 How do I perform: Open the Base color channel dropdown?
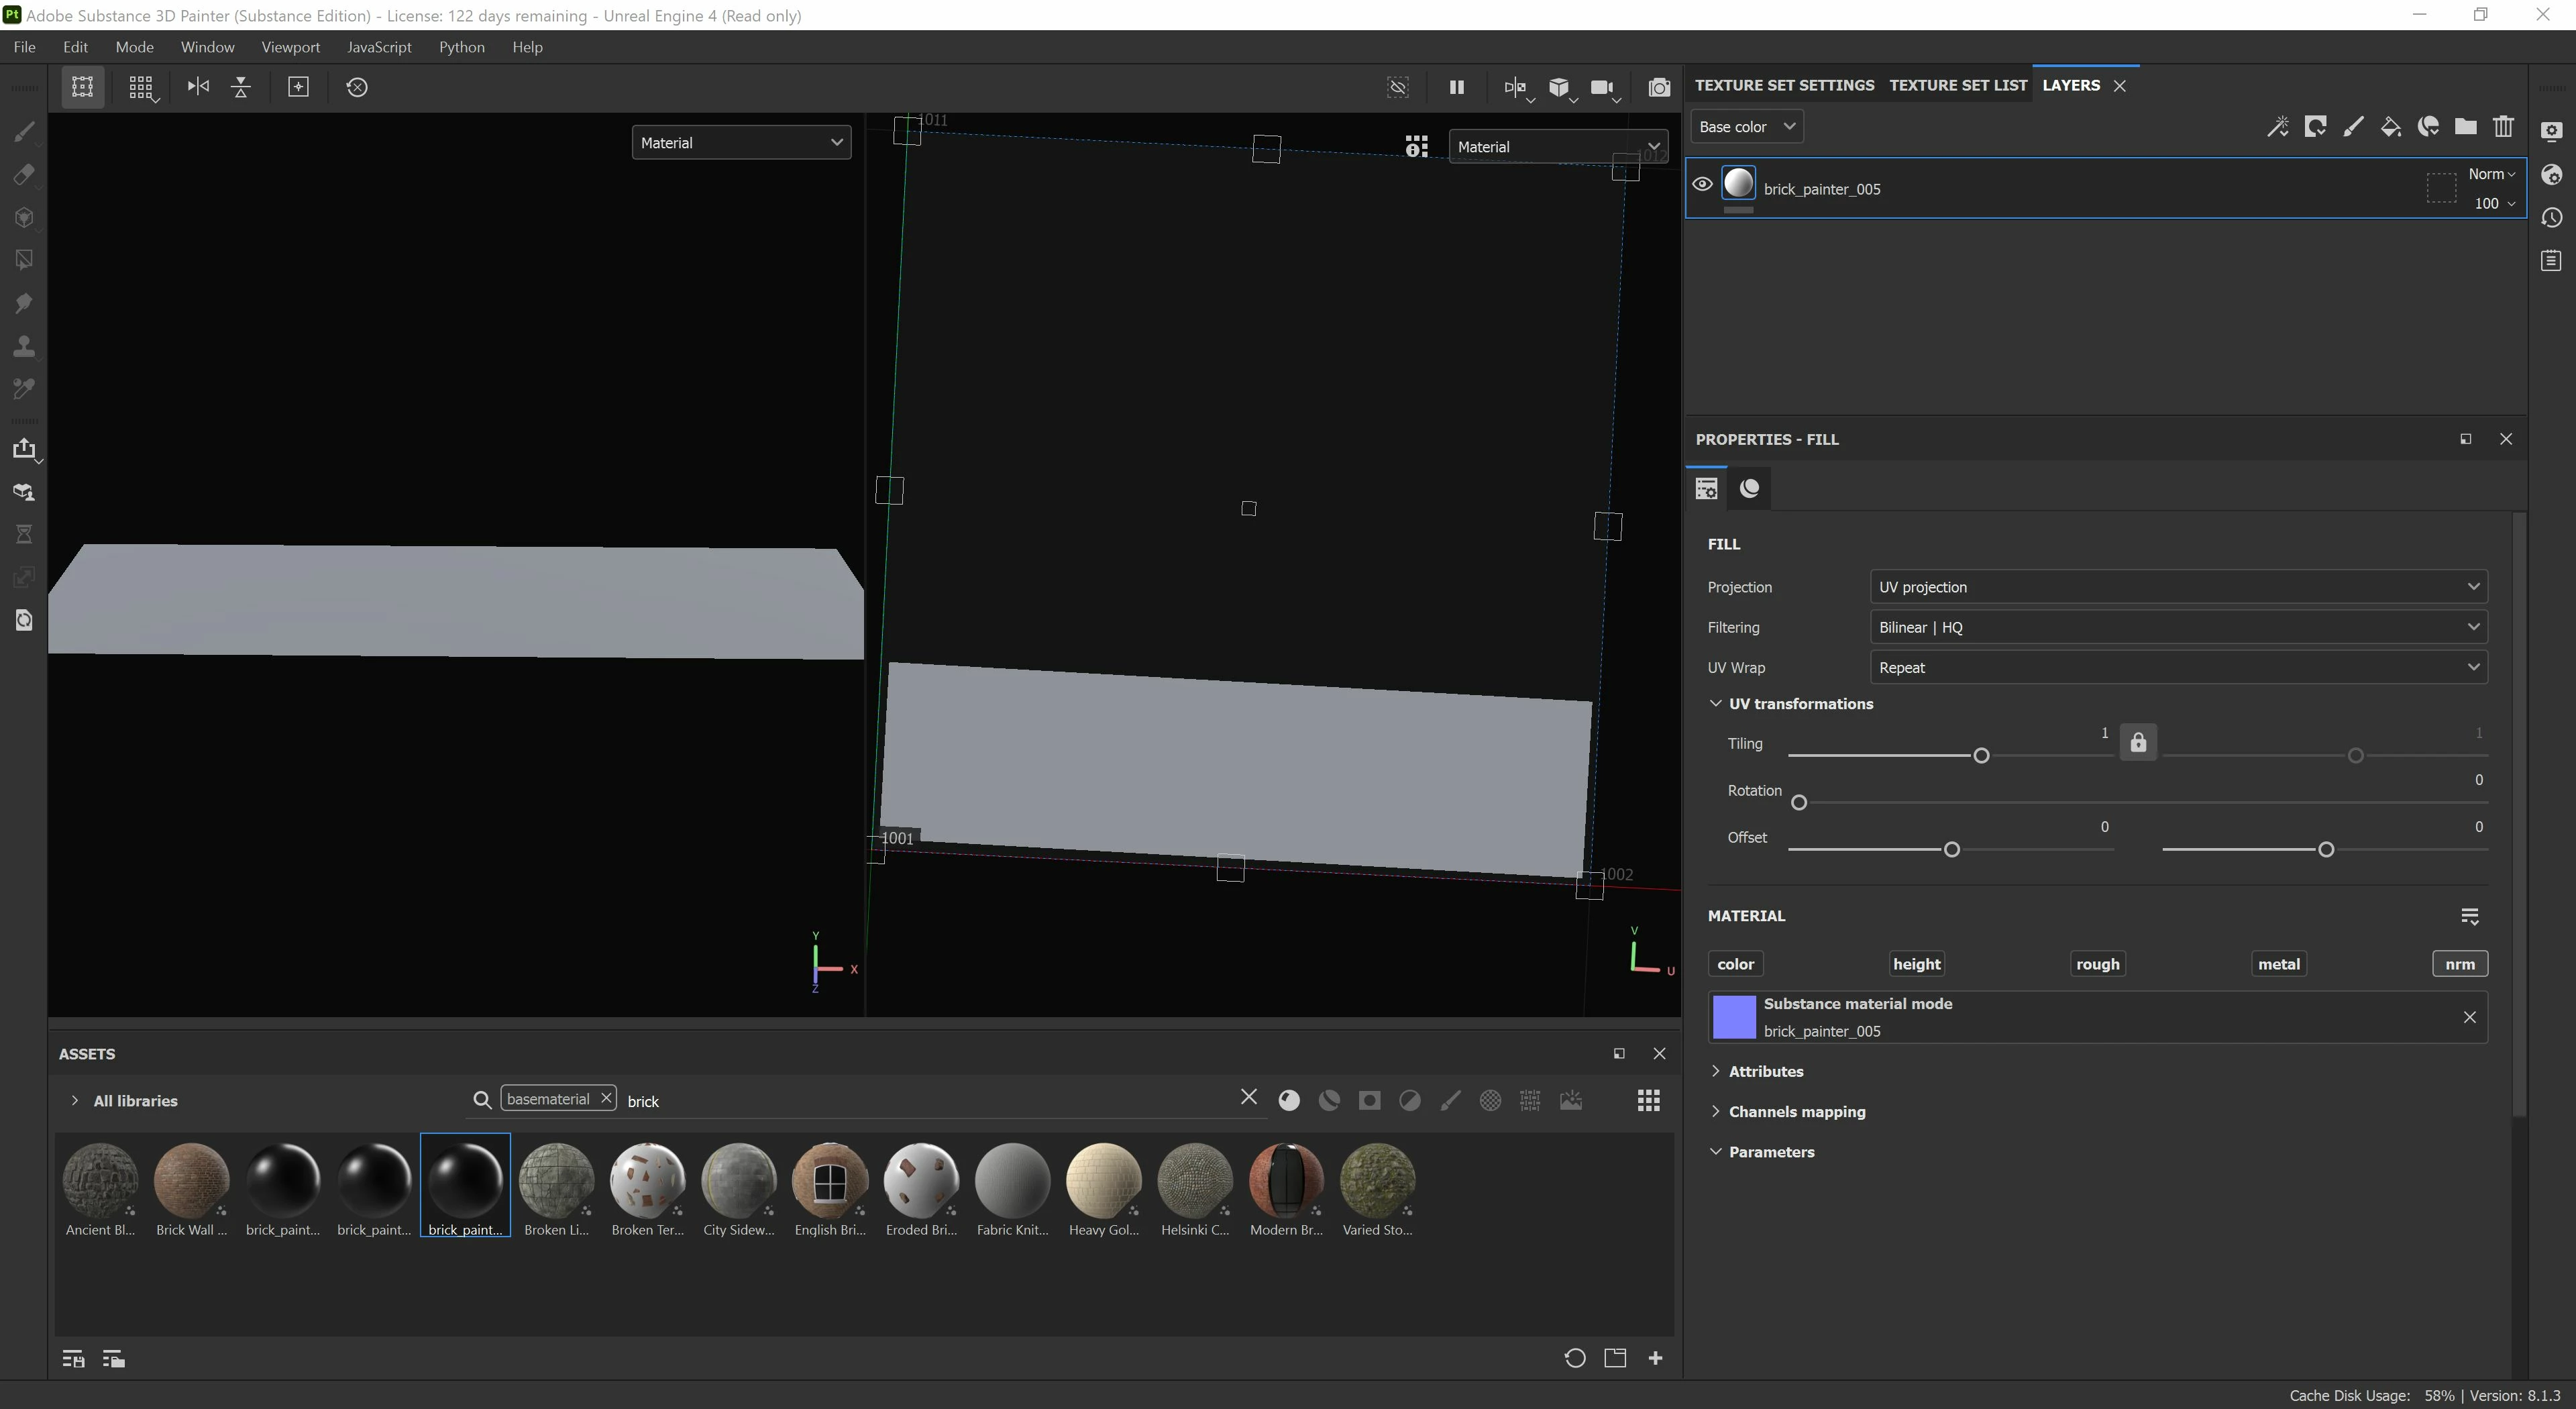pyautogui.click(x=1746, y=127)
